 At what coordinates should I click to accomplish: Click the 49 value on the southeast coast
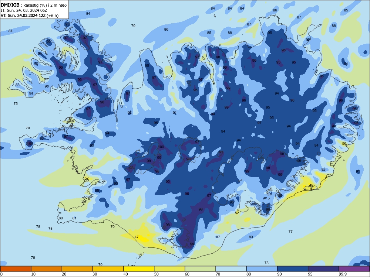(x=311, y=185)
